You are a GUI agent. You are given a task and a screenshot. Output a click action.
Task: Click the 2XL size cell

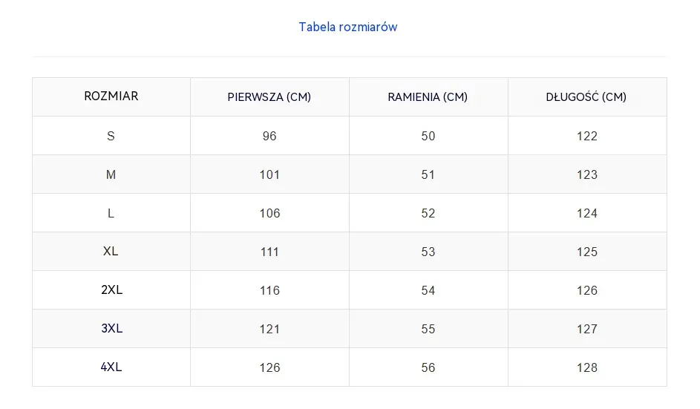coord(111,290)
